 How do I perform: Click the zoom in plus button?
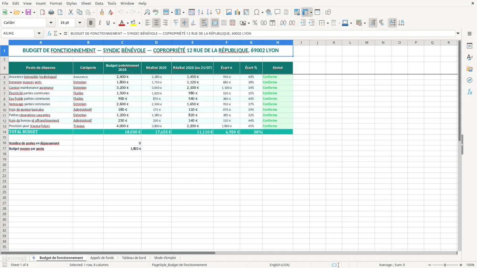pos(461,265)
